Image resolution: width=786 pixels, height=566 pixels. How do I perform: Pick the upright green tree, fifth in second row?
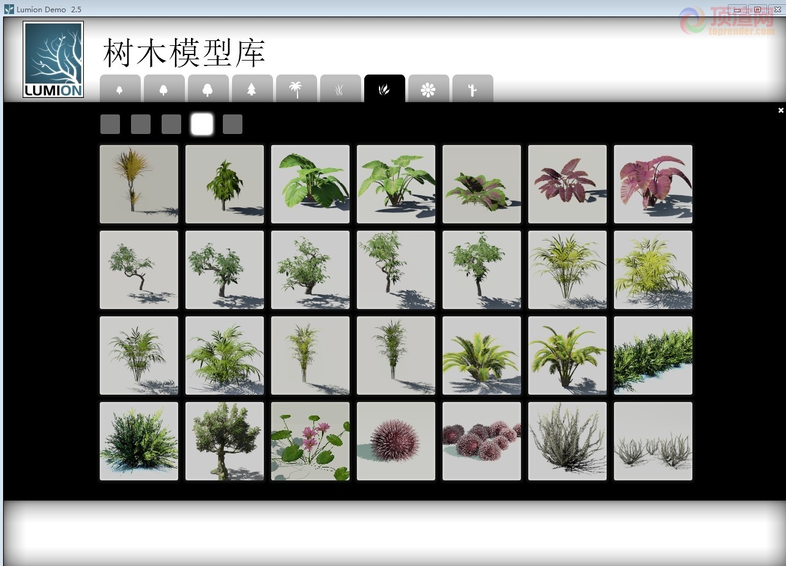coord(482,270)
